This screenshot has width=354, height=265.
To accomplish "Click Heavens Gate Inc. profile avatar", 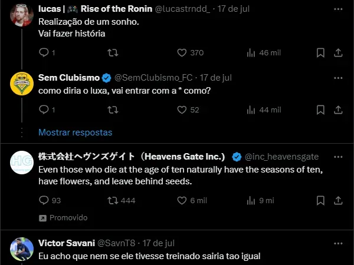I will click(x=22, y=162).
